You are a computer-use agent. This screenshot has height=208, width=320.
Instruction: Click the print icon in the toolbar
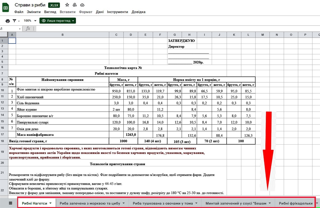tap(8, 21)
